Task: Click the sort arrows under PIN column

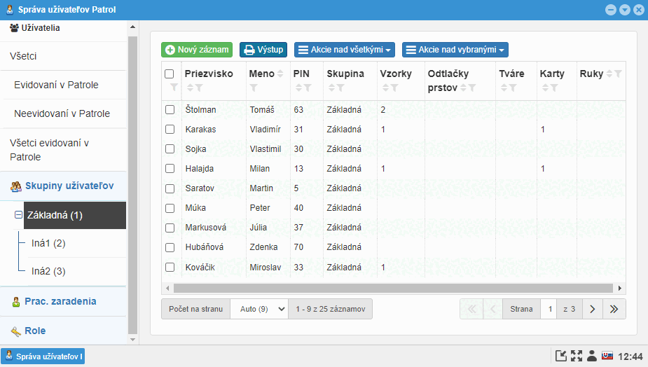Action: 299,88
